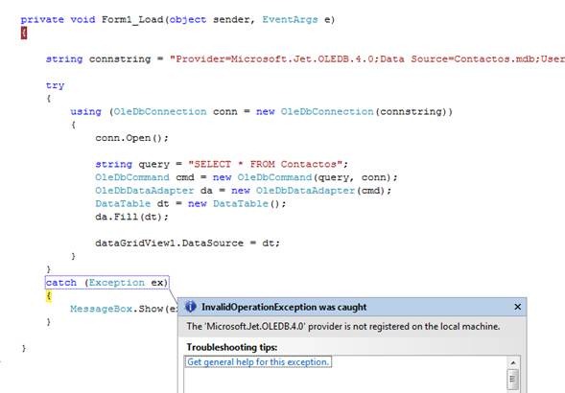This screenshot has height=393, width=565.
Task: Click the 'conn.Open();' statement
Action: tap(131, 138)
